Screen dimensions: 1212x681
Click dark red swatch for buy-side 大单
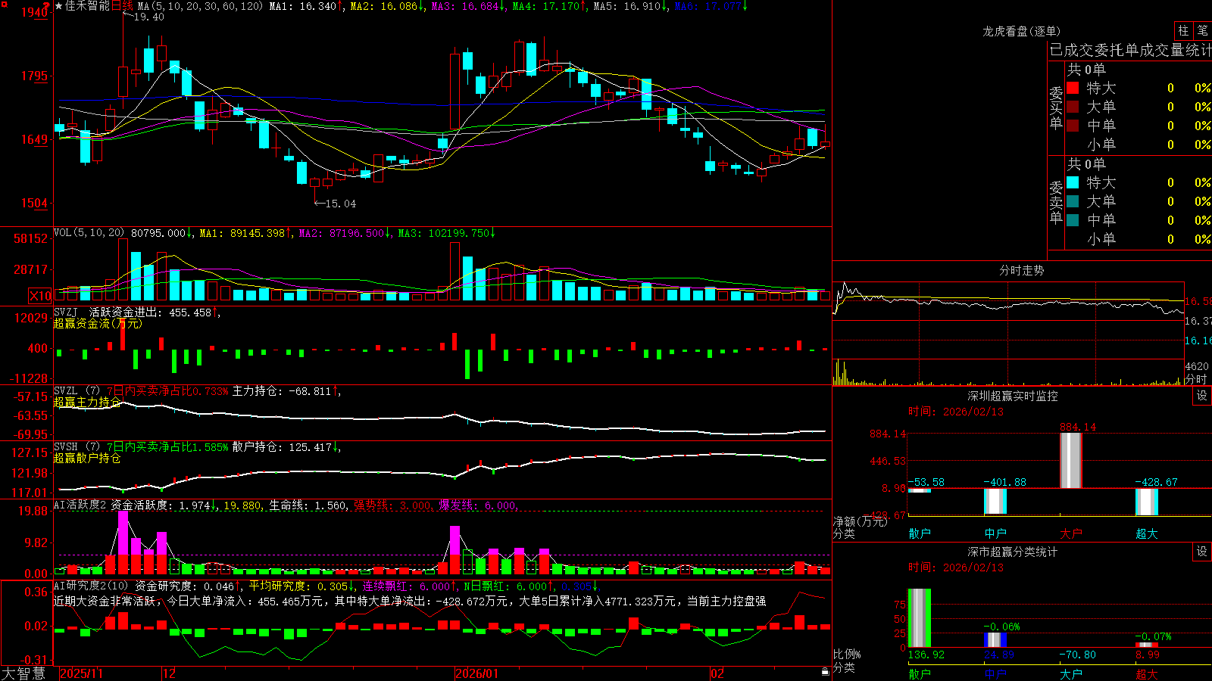[x=1073, y=107]
